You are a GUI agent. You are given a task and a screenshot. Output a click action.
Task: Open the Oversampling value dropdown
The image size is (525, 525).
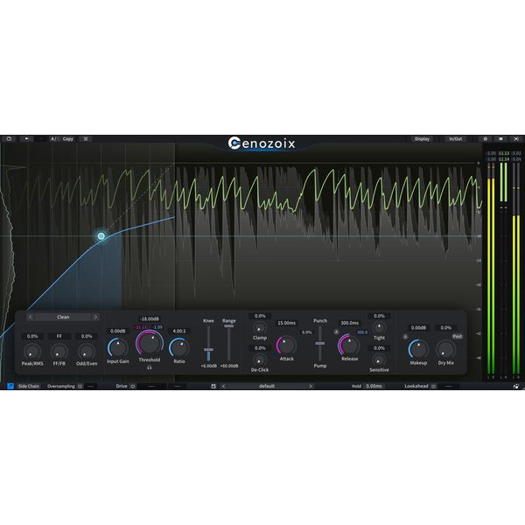(x=90, y=386)
